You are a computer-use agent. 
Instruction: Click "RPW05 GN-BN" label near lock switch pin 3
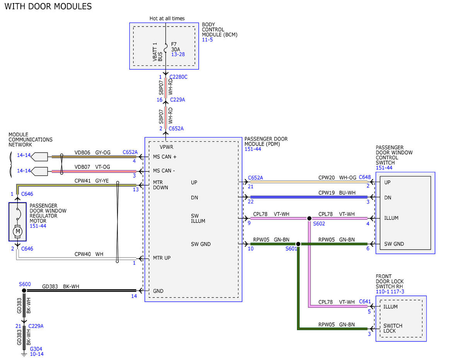[x=336, y=324]
